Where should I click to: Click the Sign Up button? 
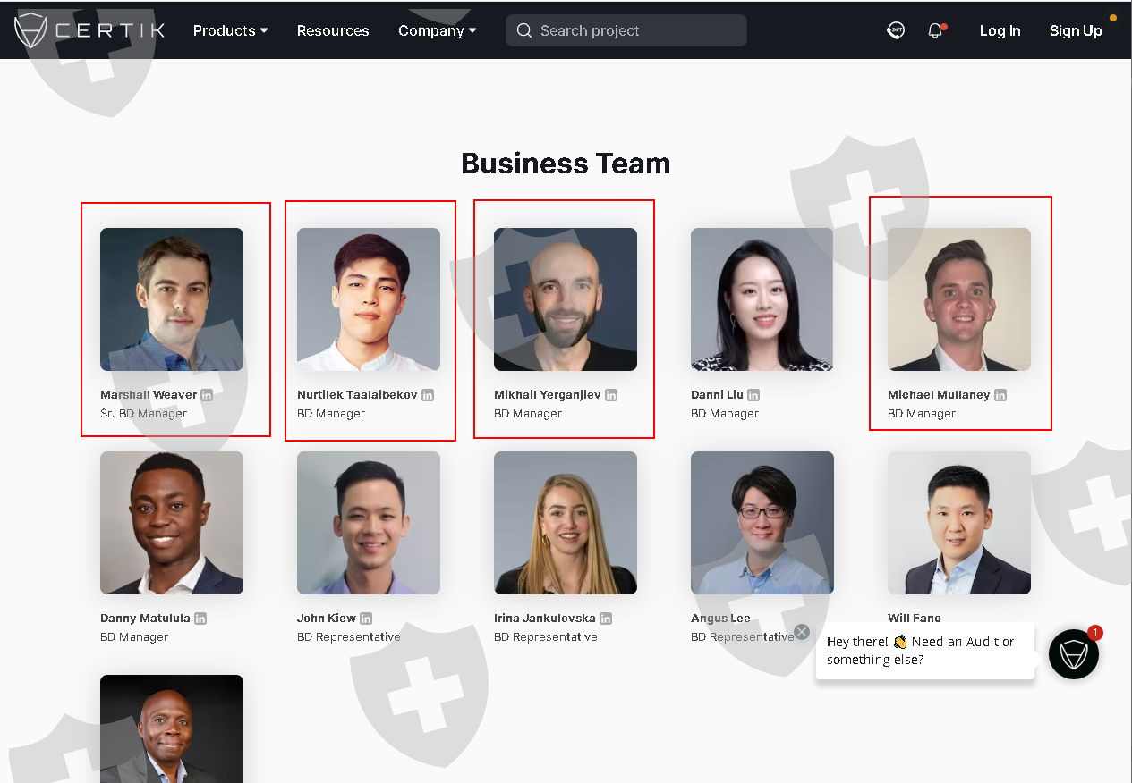point(1076,30)
